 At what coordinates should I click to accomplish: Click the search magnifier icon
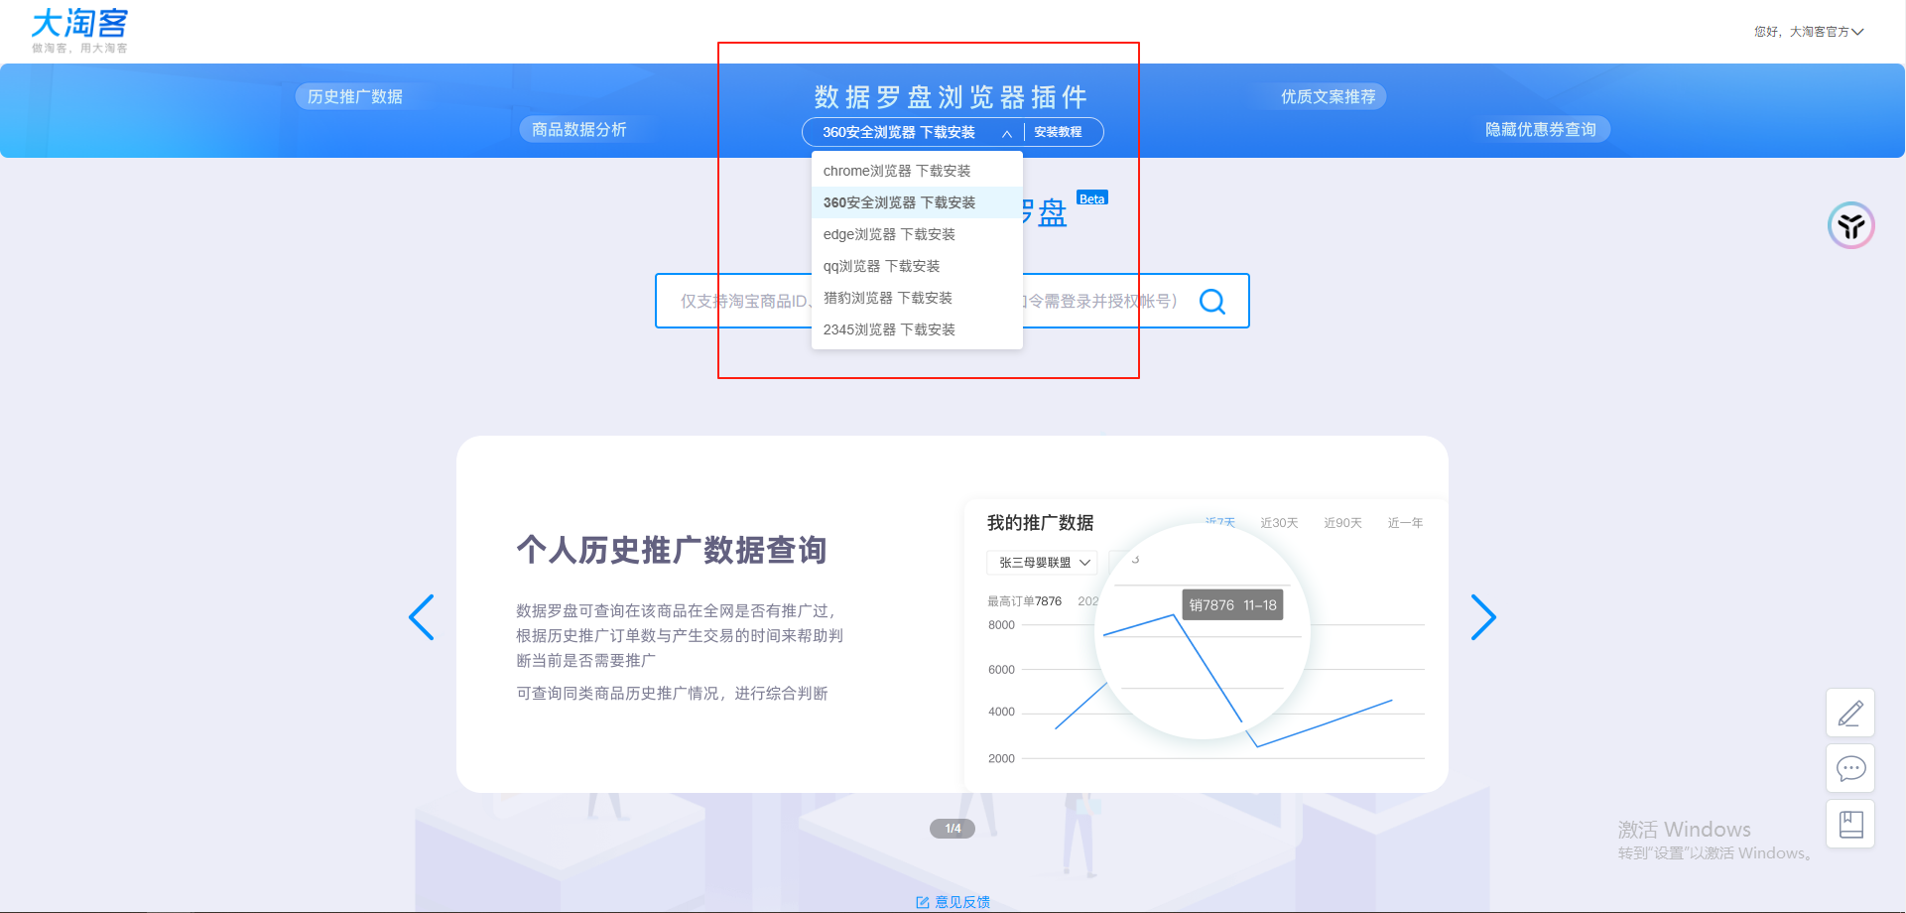pyautogui.click(x=1211, y=301)
